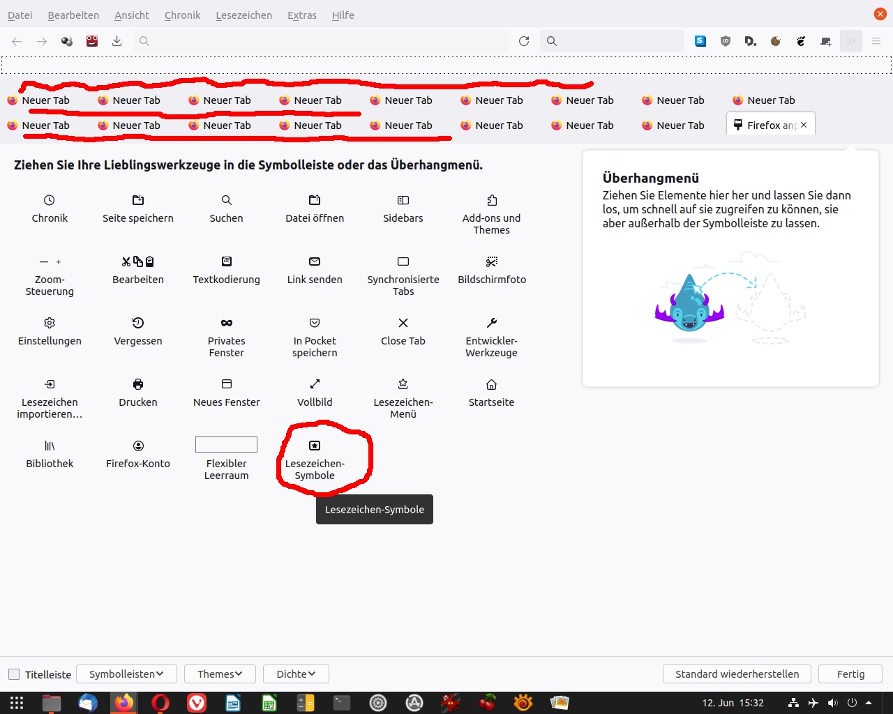
Task: Click the Add-ons und Themes puzzle icon
Action: (x=492, y=200)
